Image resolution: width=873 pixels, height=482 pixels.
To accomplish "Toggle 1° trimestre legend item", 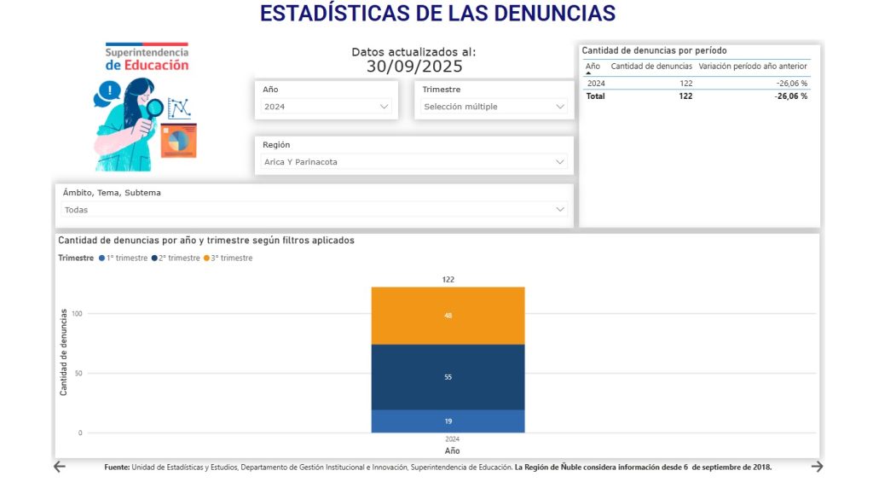I will pyautogui.click(x=126, y=258).
